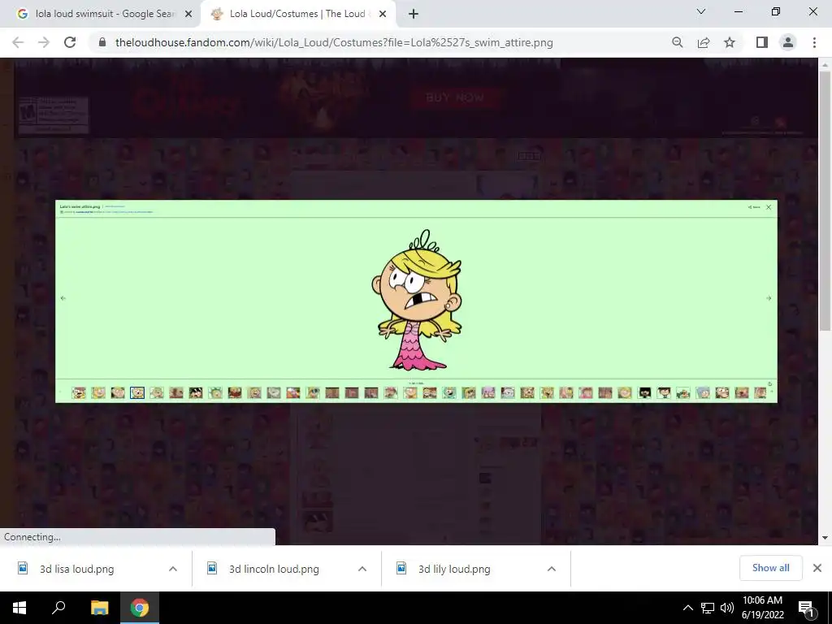Close the image lightbox viewer

point(769,207)
